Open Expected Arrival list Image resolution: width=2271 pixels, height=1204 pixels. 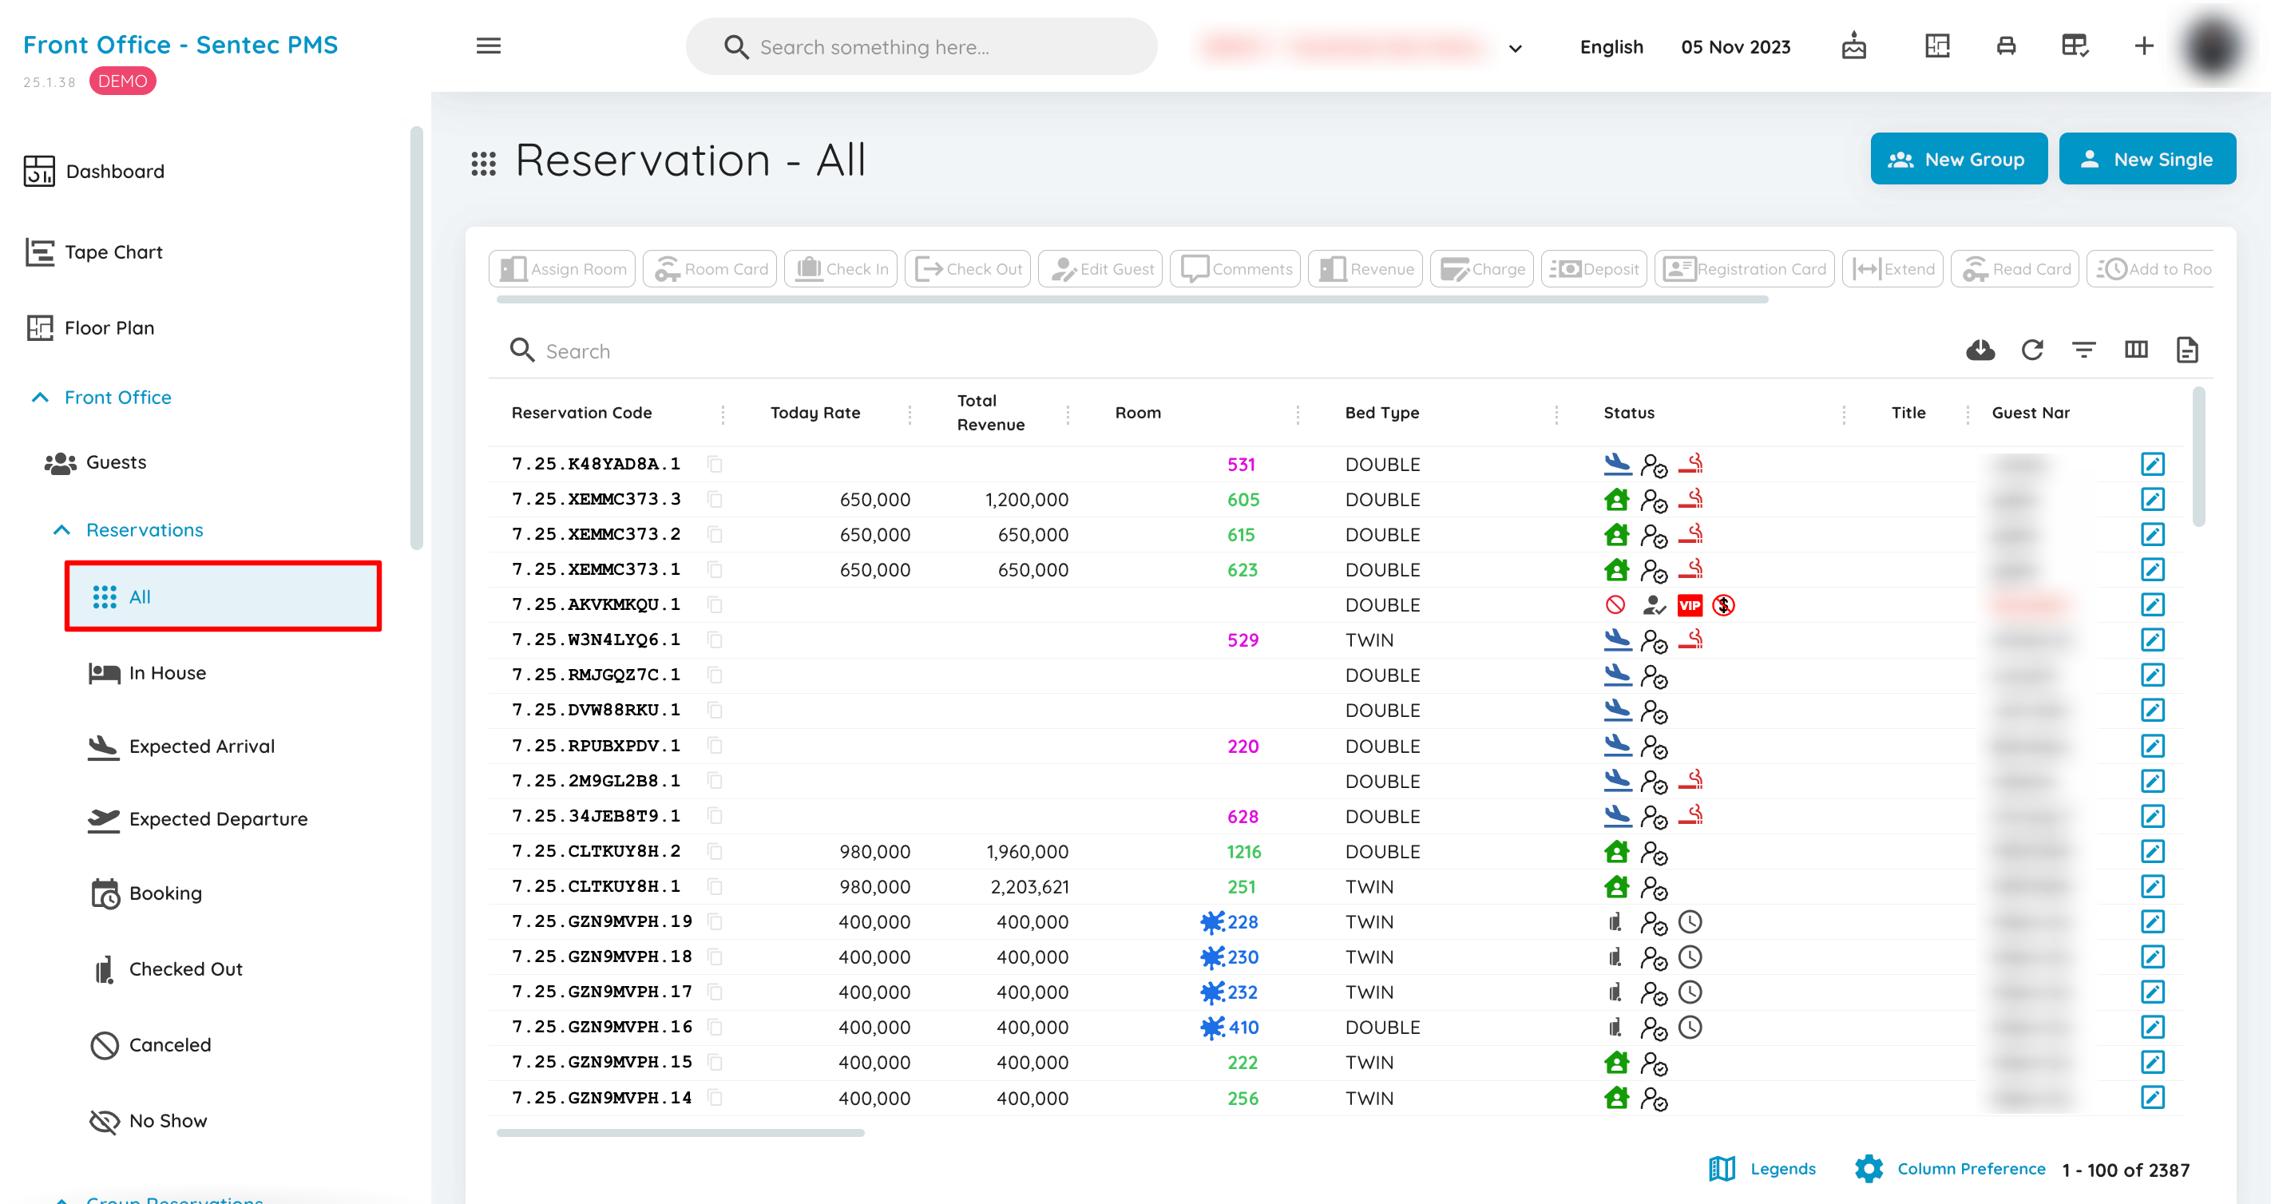click(x=180, y=747)
